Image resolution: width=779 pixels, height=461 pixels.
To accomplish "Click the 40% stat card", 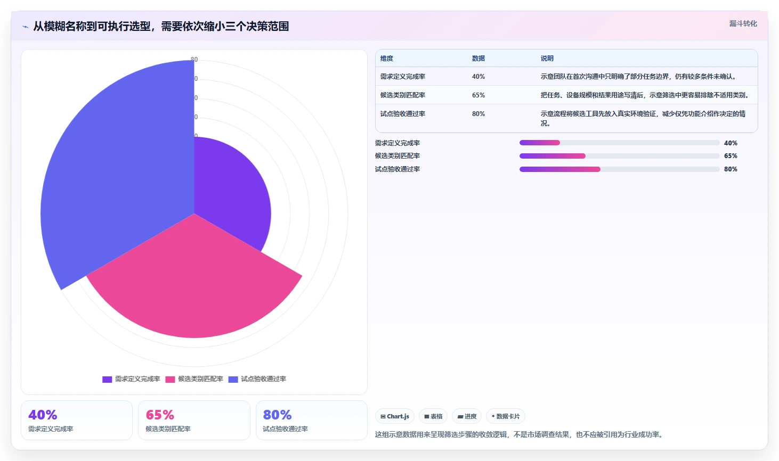I will [x=77, y=421].
